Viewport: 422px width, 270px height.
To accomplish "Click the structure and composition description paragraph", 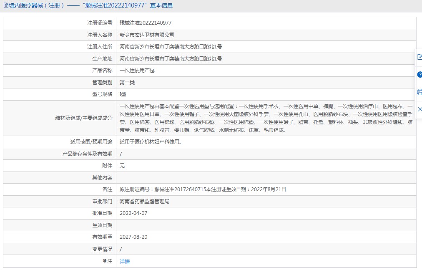I will point(266,118).
